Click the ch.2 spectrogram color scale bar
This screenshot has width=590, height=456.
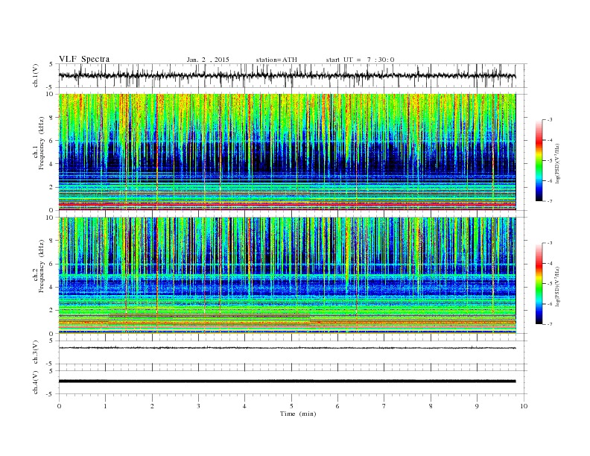pos(539,284)
